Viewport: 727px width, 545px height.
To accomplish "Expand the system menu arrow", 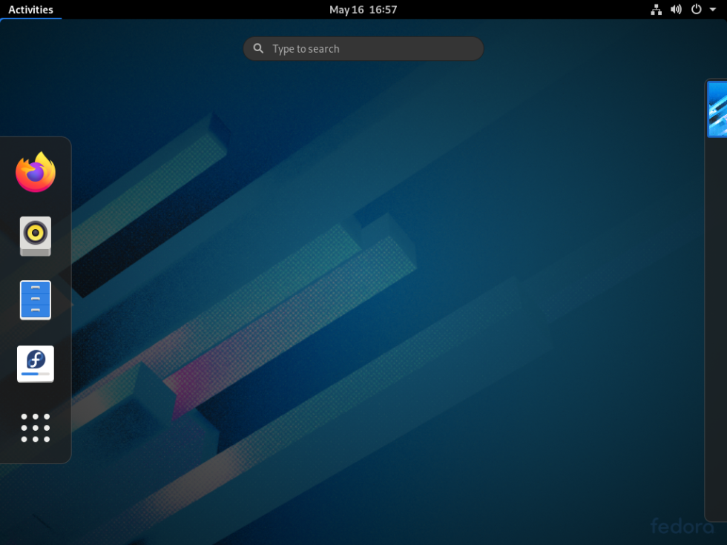I will [x=712, y=10].
